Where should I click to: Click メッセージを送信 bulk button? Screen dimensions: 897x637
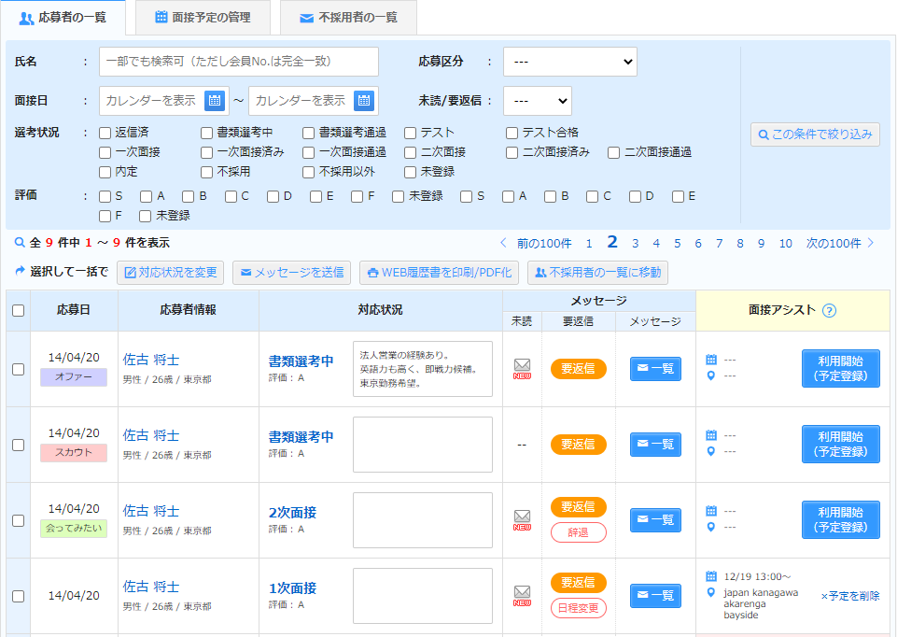click(292, 273)
